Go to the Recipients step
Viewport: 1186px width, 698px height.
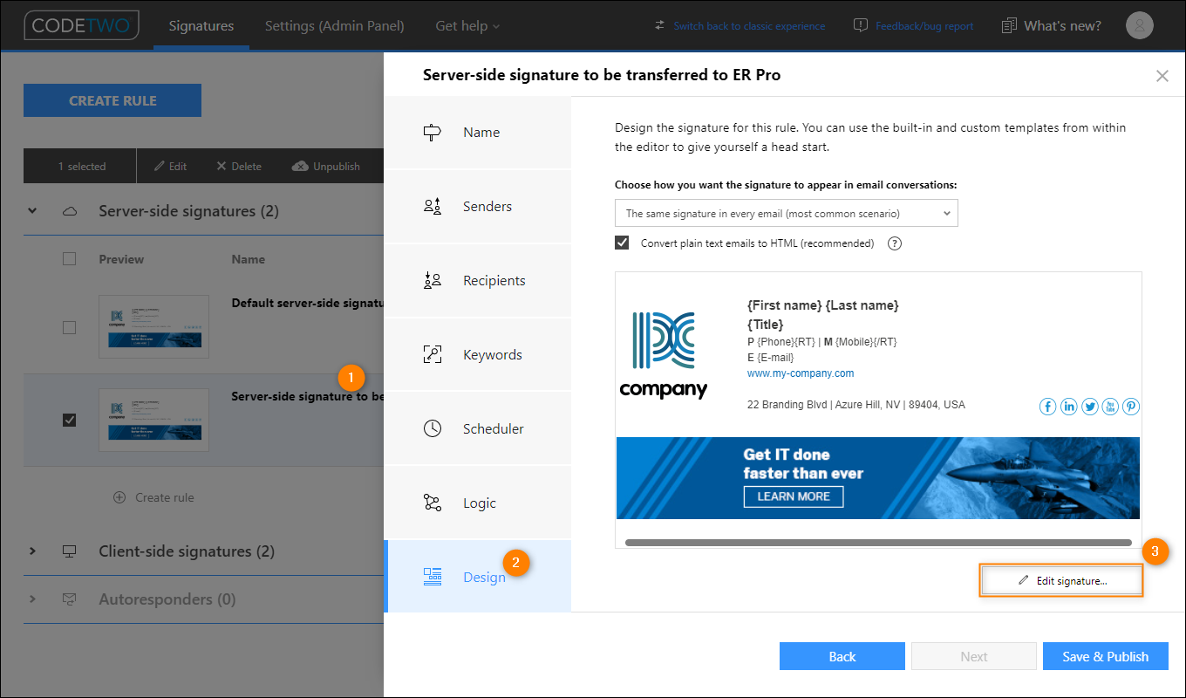point(477,281)
